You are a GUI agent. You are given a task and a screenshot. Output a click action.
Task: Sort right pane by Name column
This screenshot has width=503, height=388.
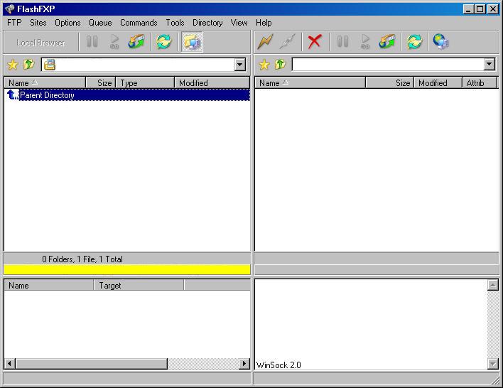tap(310, 83)
